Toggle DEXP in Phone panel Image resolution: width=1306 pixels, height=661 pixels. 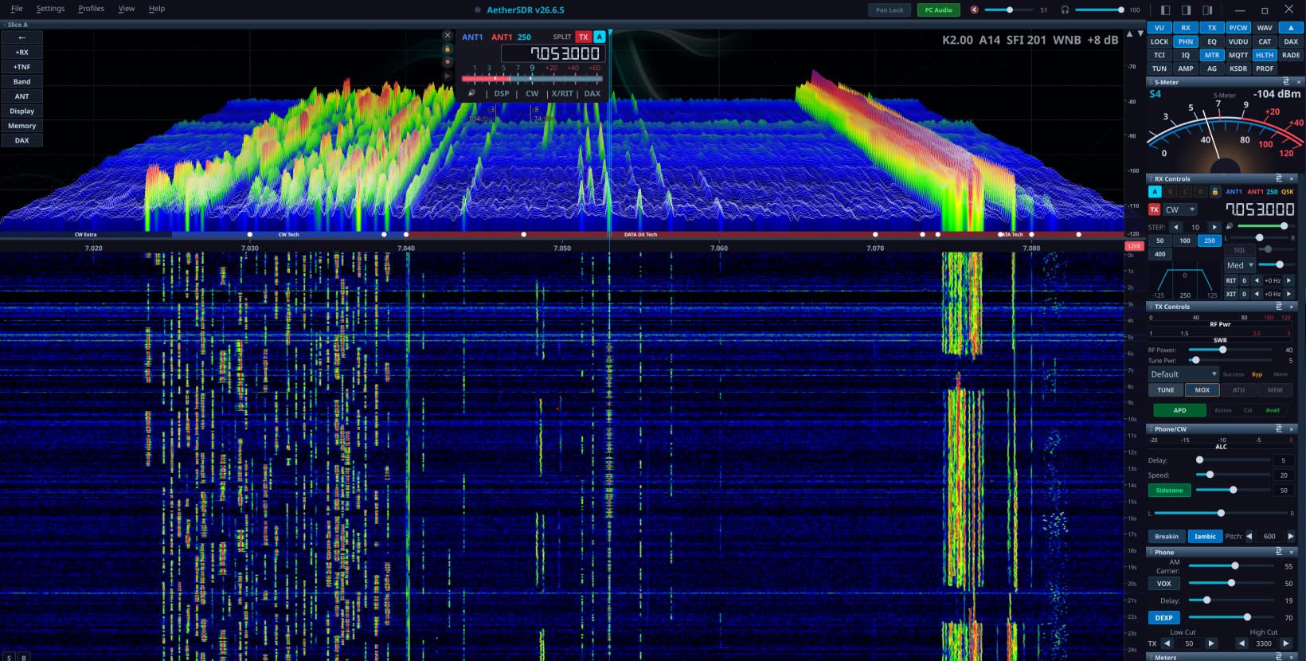(1163, 617)
